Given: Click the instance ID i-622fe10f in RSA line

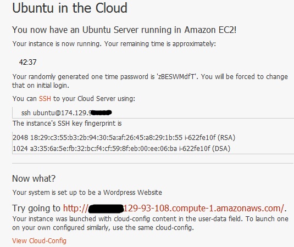Looking at the screenshot, I should [x=200, y=138].
